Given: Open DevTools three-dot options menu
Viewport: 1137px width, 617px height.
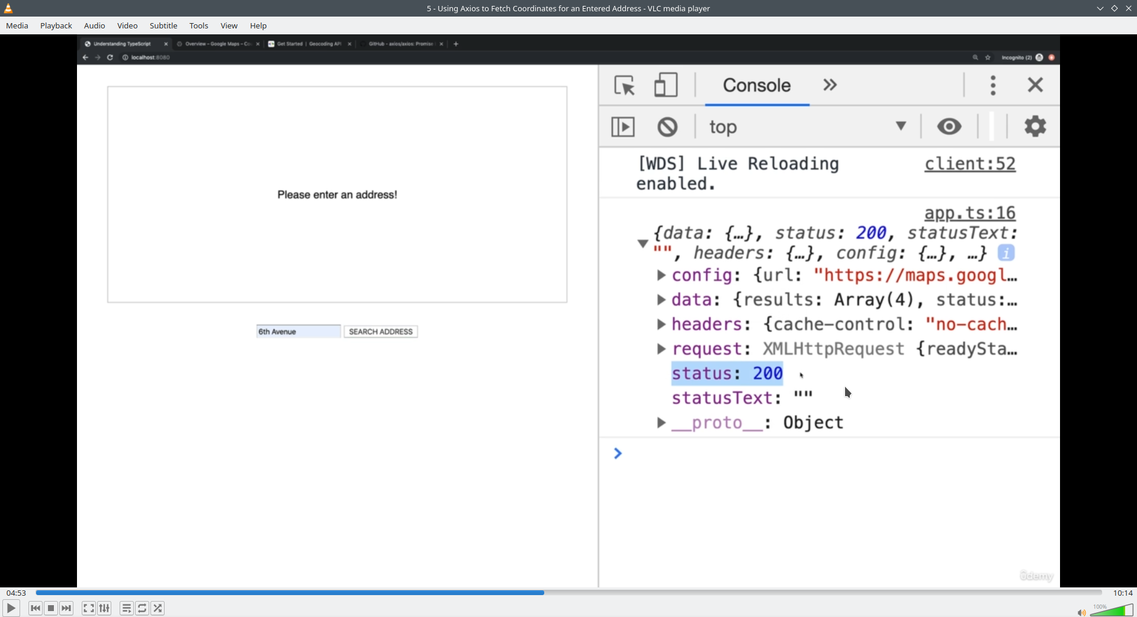Looking at the screenshot, I should [x=993, y=85].
